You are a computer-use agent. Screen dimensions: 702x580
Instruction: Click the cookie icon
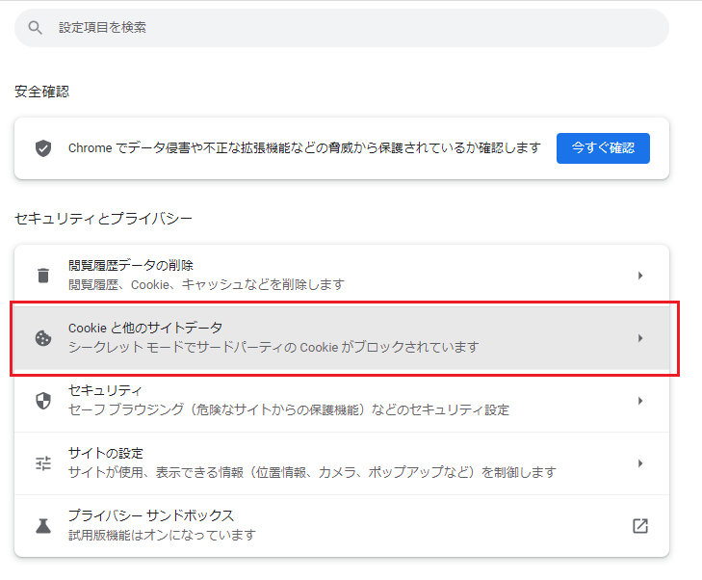point(43,338)
